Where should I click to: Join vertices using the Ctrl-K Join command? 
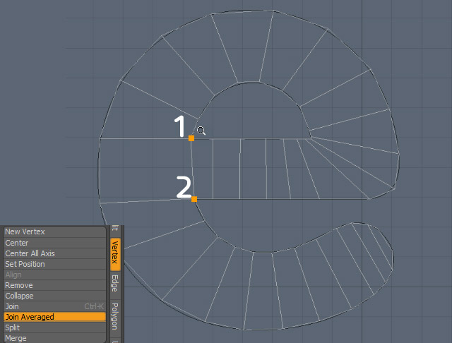pos(55,306)
